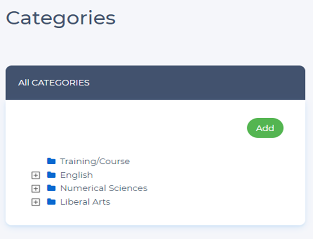
Task: Select the Training/Course category label
Action: point(95,161)
